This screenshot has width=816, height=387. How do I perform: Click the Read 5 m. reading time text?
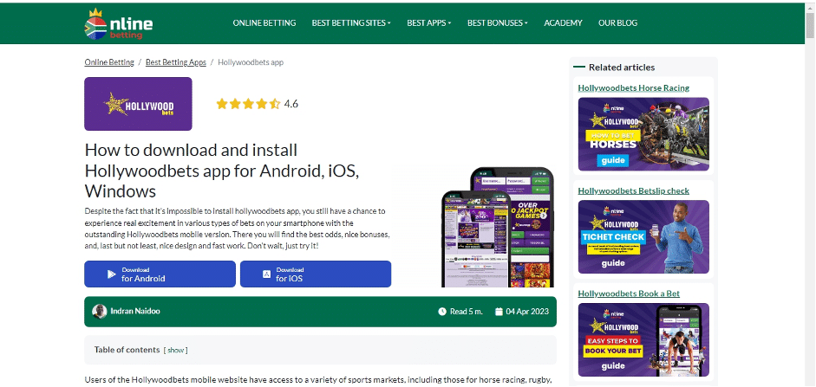point(467,312)
